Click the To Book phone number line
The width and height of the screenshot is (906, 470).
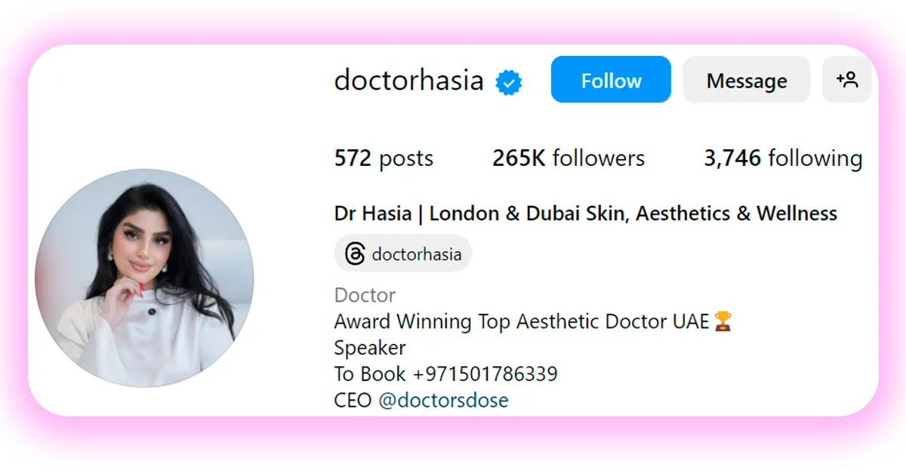click(x=446, y=373)
